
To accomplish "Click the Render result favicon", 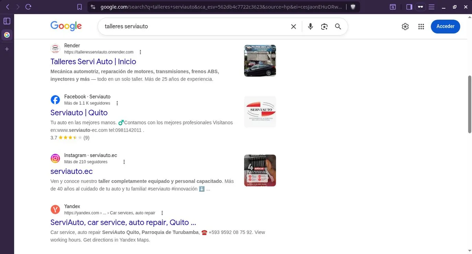I will pos(55,49).
